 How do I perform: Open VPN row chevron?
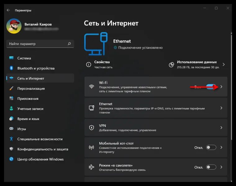tap(221, 127)
